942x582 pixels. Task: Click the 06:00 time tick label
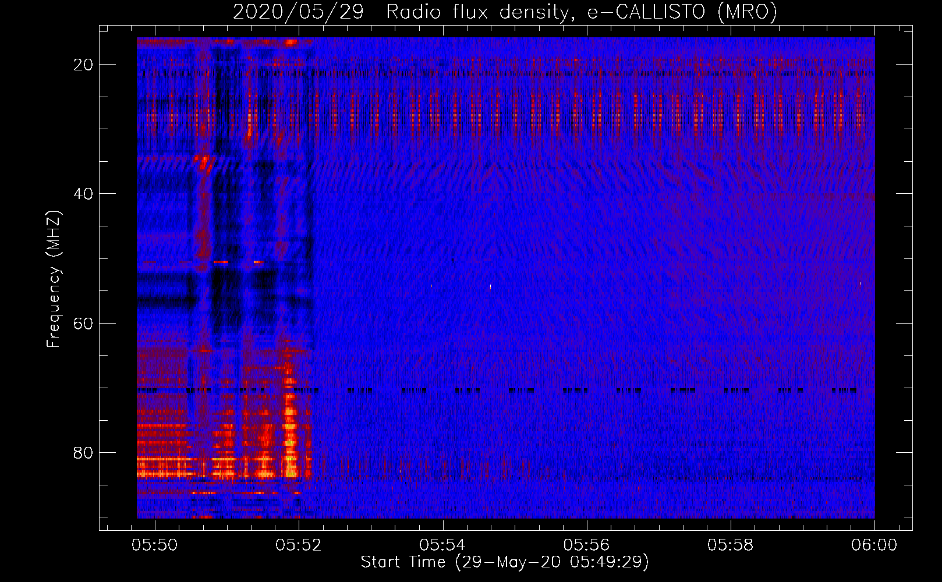coord(874,545)
